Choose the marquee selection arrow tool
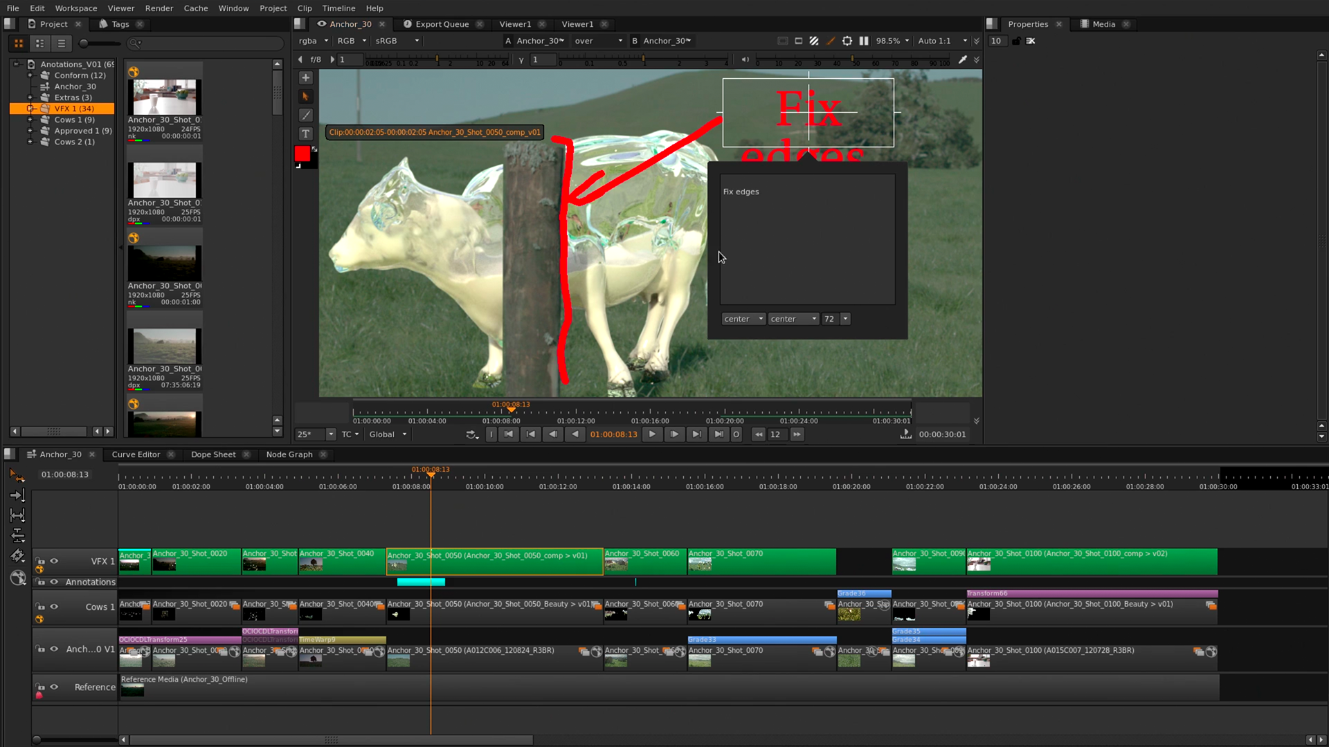The image size is (1329, 747). pos(305,96)
